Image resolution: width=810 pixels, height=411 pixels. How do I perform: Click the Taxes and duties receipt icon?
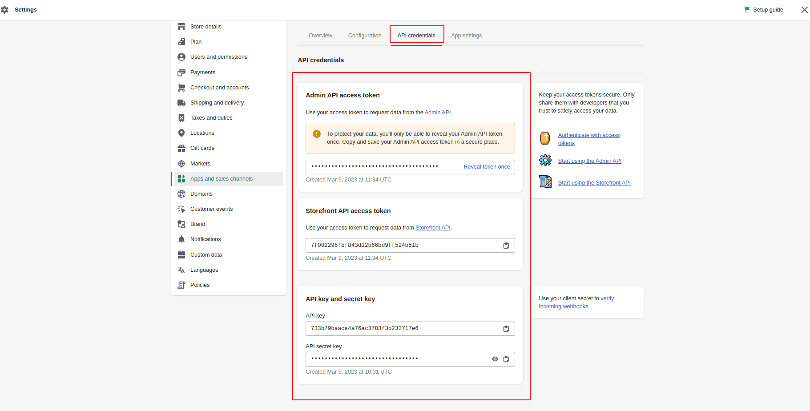point(181,118)
